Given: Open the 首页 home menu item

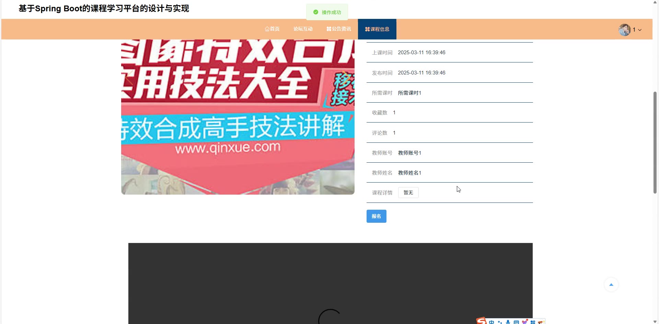Looking at the screenshot, I should click(x=272, y=29).
